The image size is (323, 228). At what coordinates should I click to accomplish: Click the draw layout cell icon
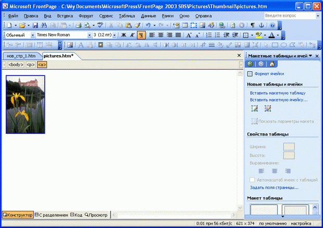(268, 108)
